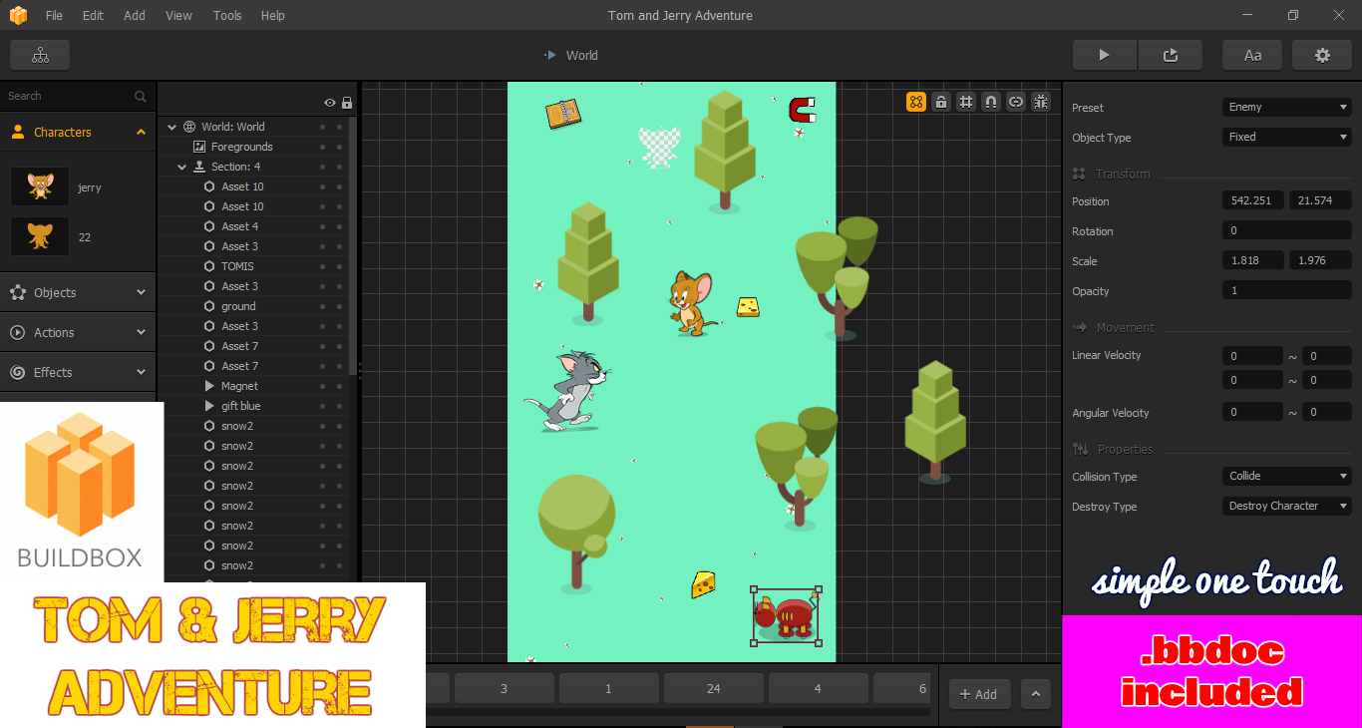Screen dimensions: 1362x728
Task: Click the lock column header in outliner
Action: 346,103
